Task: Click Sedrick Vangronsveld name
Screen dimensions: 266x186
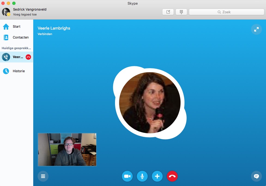Action: pyautogui.click(x=30, y=10)
